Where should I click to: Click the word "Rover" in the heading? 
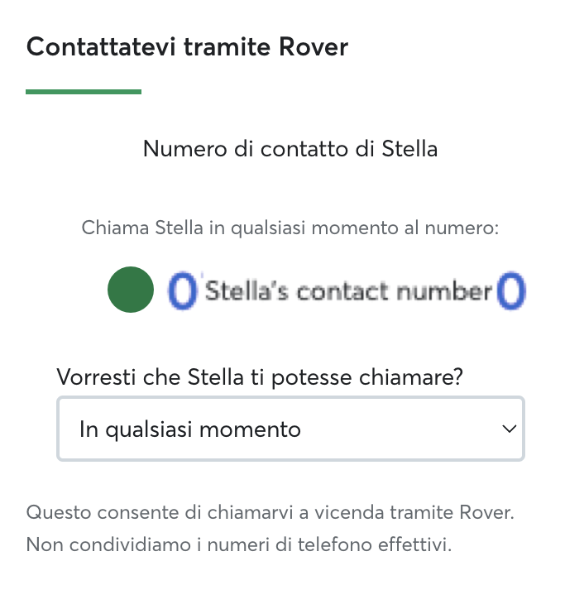(x=314, y=47)
